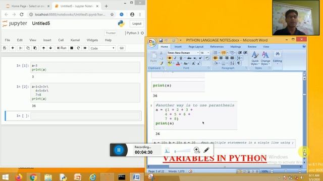Click the Logout button in Jupyter

pos(137,24)
